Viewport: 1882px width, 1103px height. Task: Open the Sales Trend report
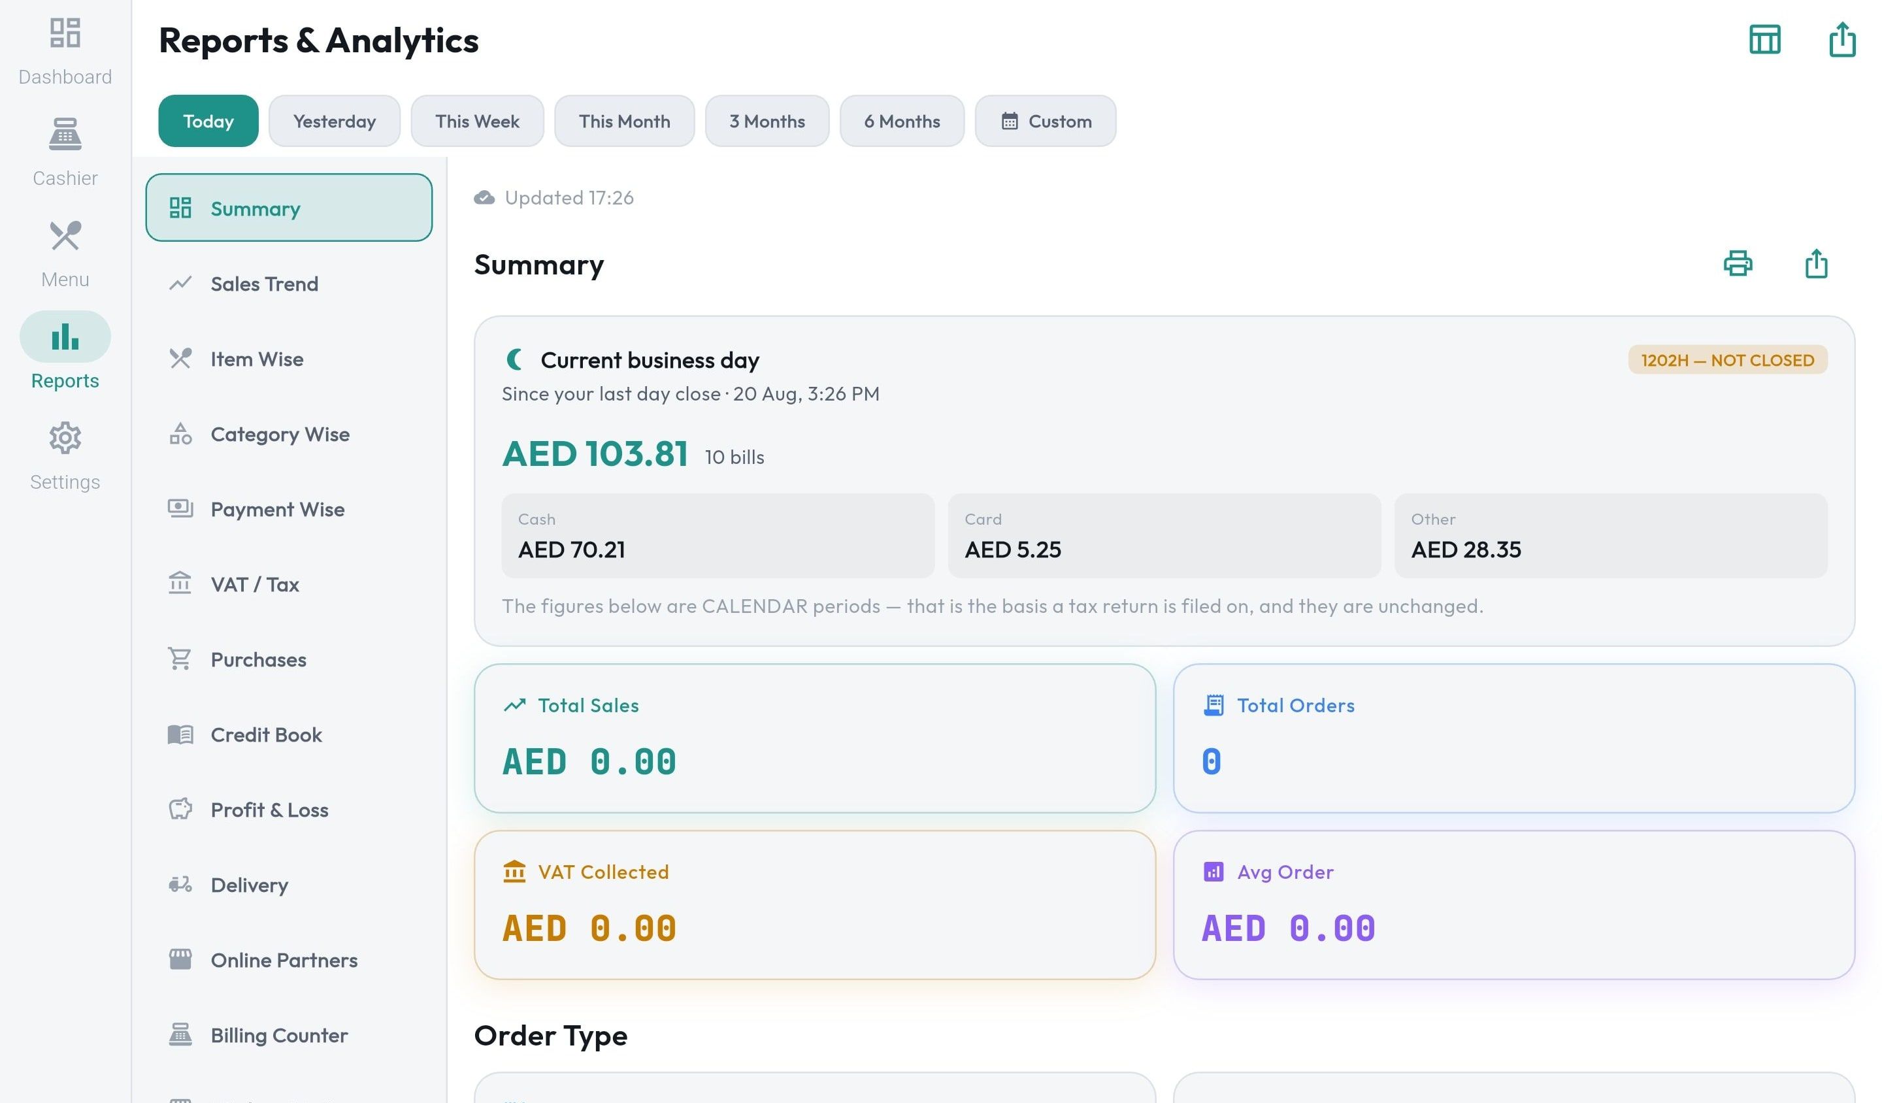click(x=289, y=284)
